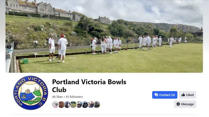Open the bowling green cover photo
Viewport: 209px width, 117px height.
[104, 36]
